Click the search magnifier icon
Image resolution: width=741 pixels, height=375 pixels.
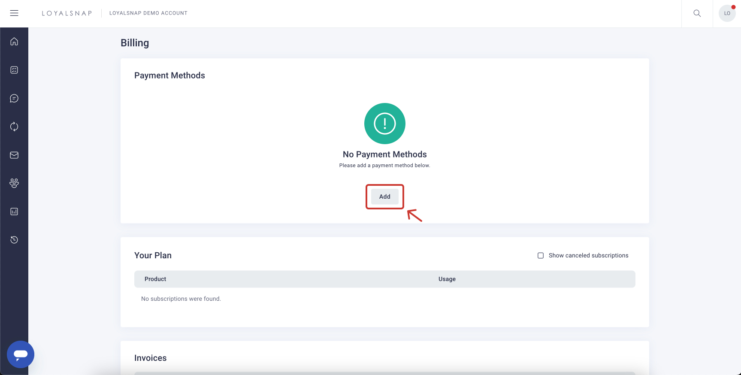pos(697,13)
